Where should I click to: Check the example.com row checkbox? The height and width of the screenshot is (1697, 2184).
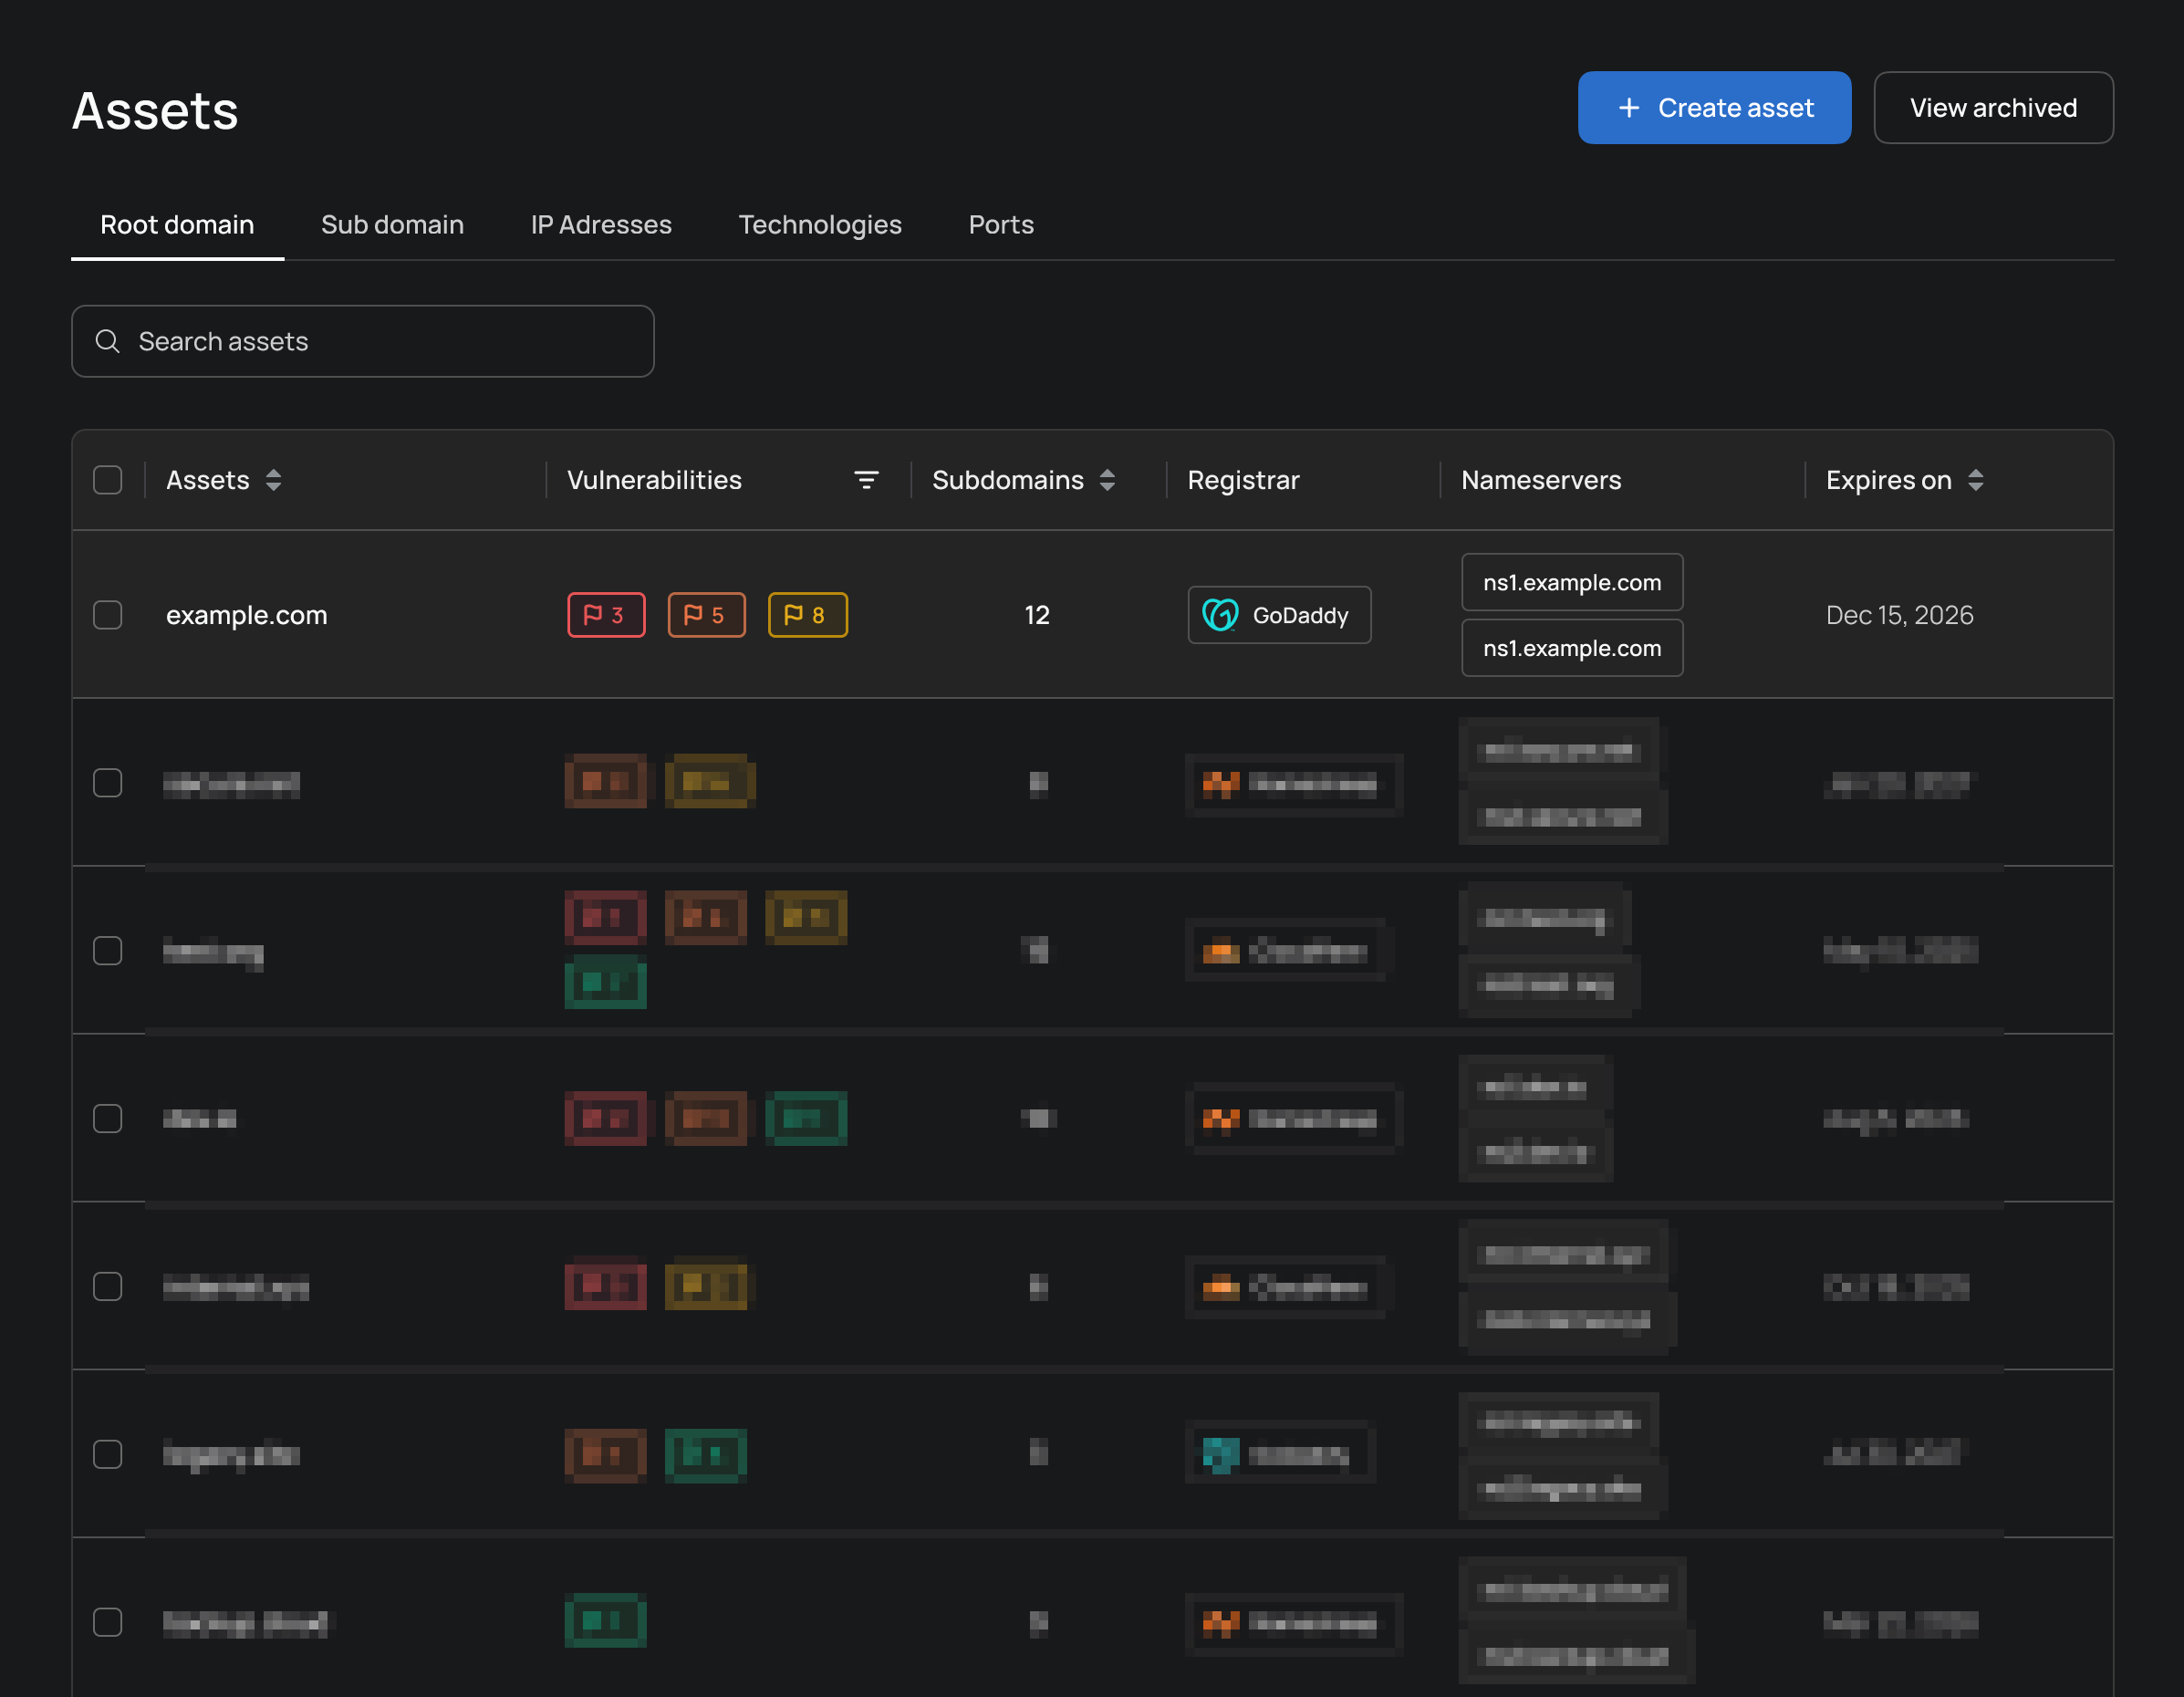(x=108, y=615)
